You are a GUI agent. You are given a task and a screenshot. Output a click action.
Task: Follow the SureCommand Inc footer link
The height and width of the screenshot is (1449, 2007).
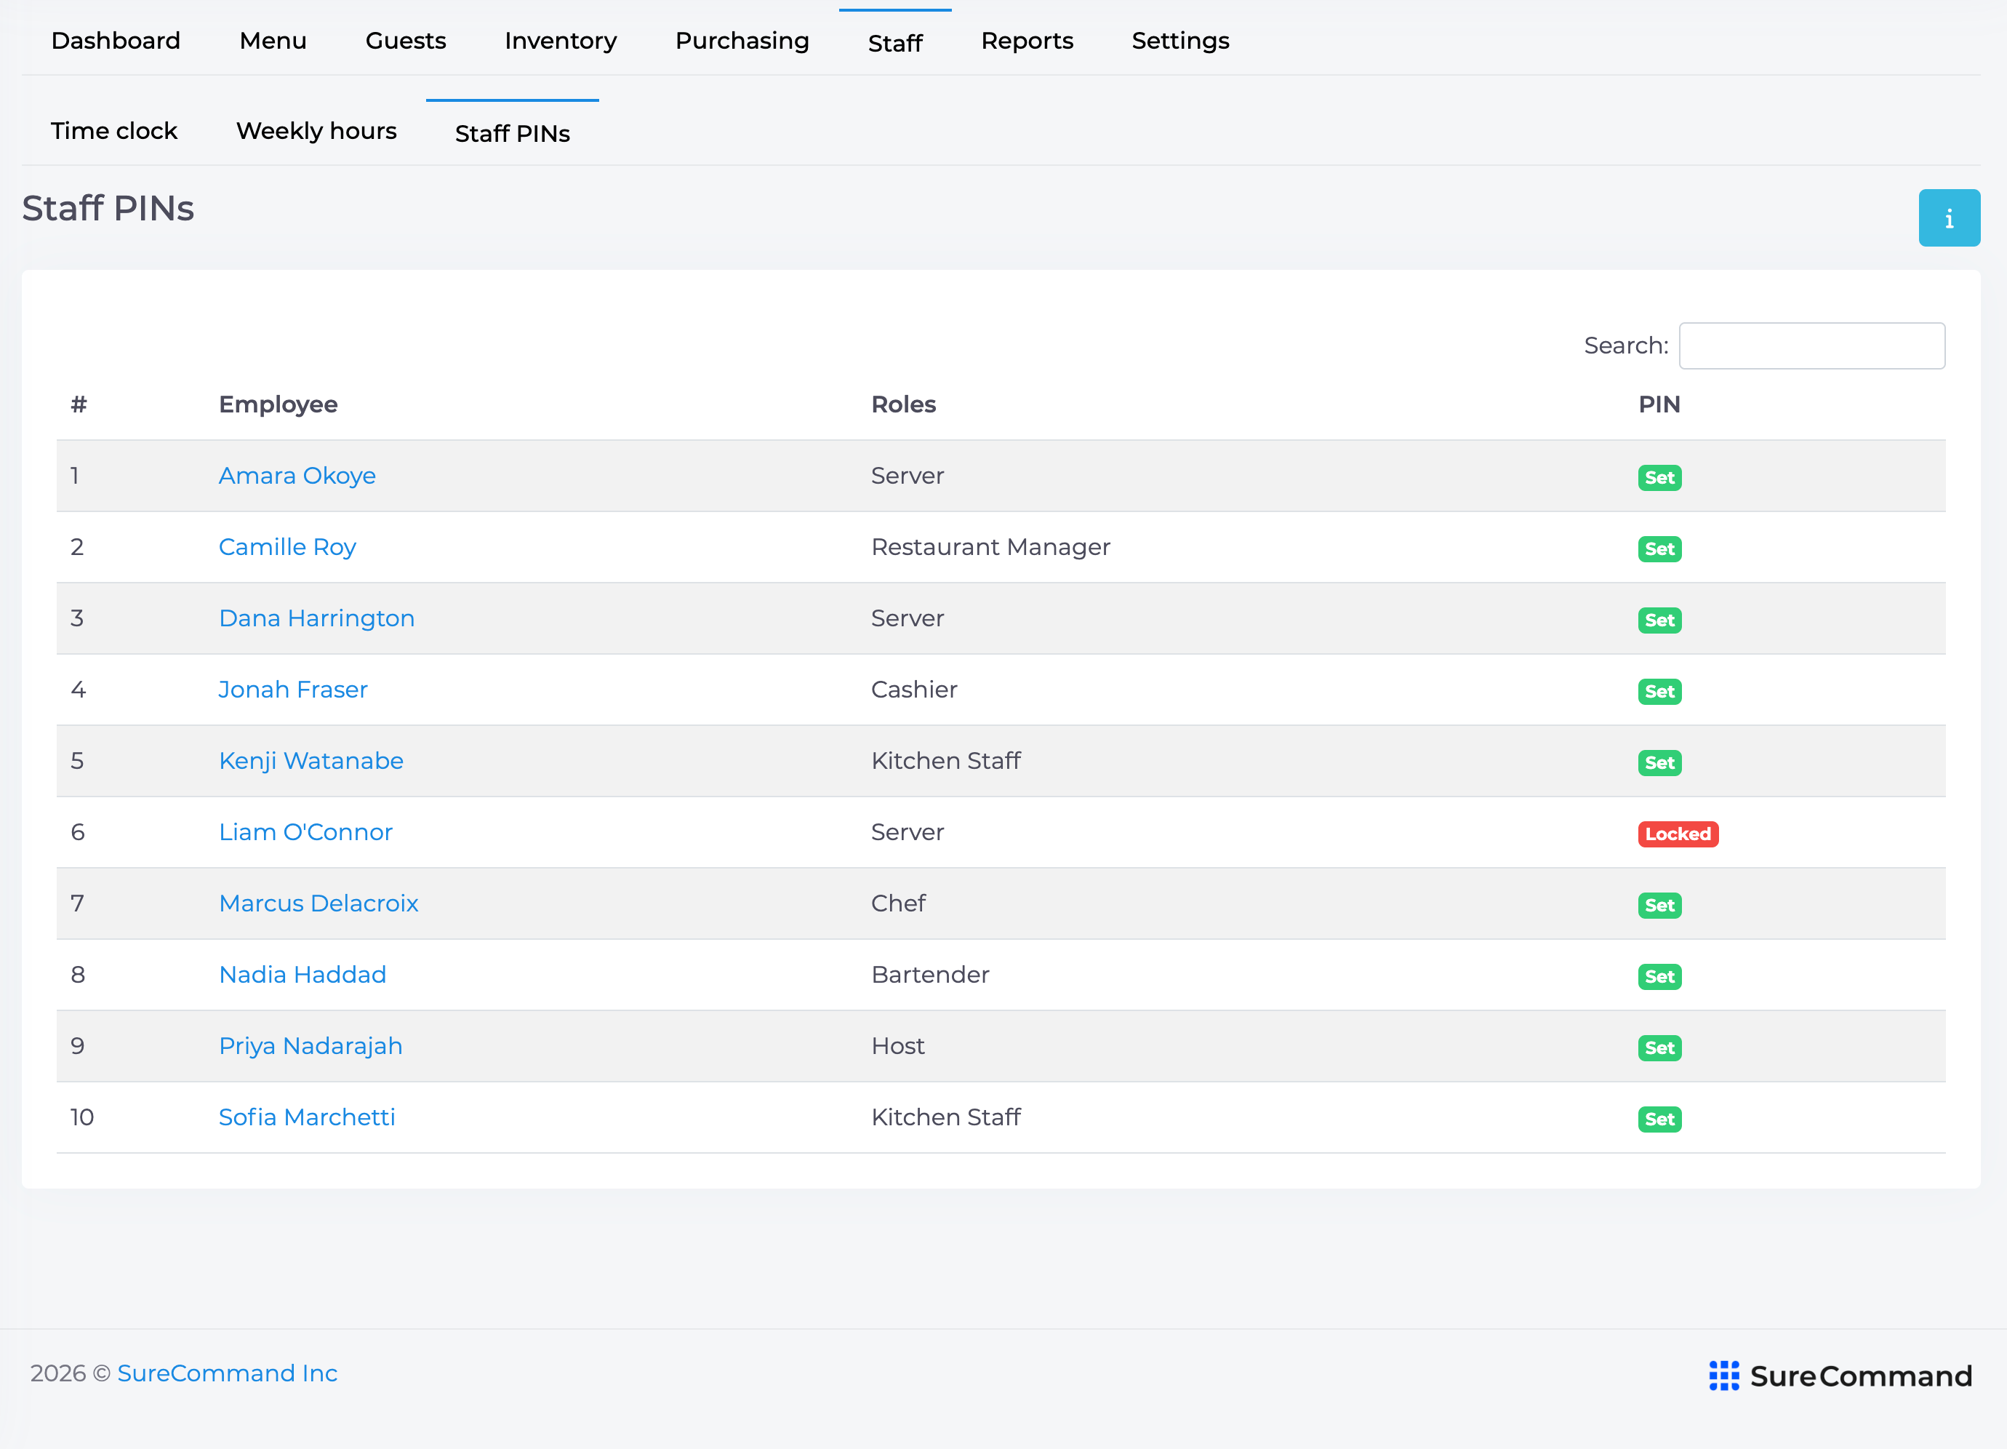(x=228, y=1373)
